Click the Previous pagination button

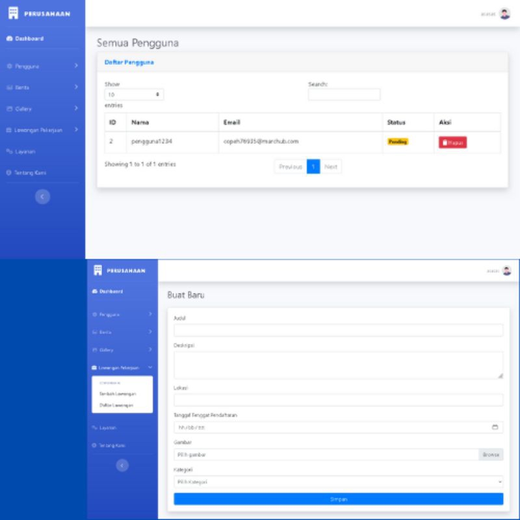click(x=291, y=166)
